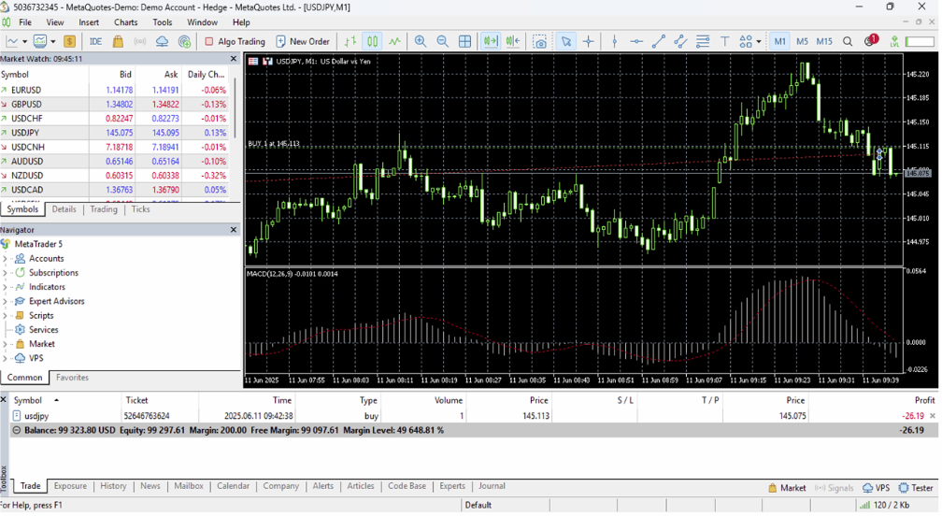The image size is (942, 516).
Task: Switch to the History tab
Action: (x=113, y=486)
